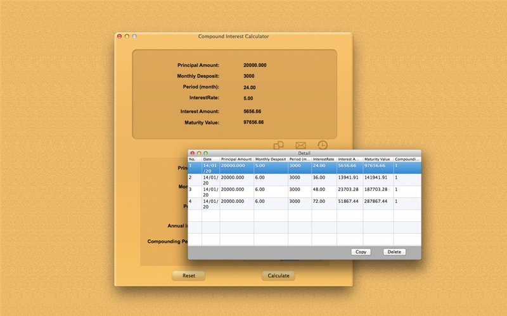Click the 36.00 cell in row 2
The height and width of the screenshot is (316, 507).
(x=324, y=180)
